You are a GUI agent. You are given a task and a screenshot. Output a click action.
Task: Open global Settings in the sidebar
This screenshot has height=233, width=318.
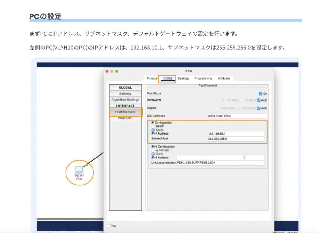pyautogui.click(x=125, y=94)
